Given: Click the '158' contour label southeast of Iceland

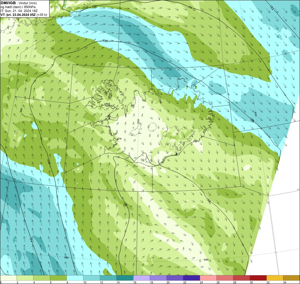Looking at the screenshot, I should point(208,200).
